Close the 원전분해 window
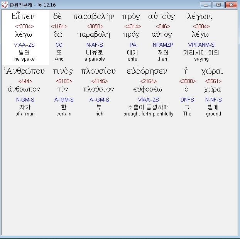This screenshot has height=239, width=240. (231, 5)
